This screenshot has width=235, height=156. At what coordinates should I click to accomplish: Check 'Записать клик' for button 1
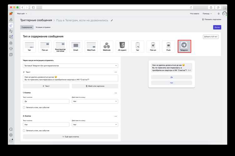point(24,108)
